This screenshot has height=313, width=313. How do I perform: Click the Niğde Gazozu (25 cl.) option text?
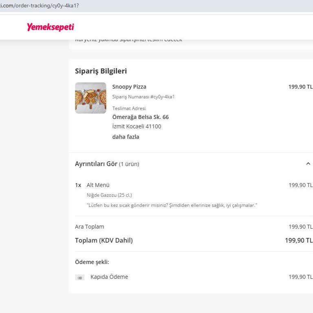(109, 195)
